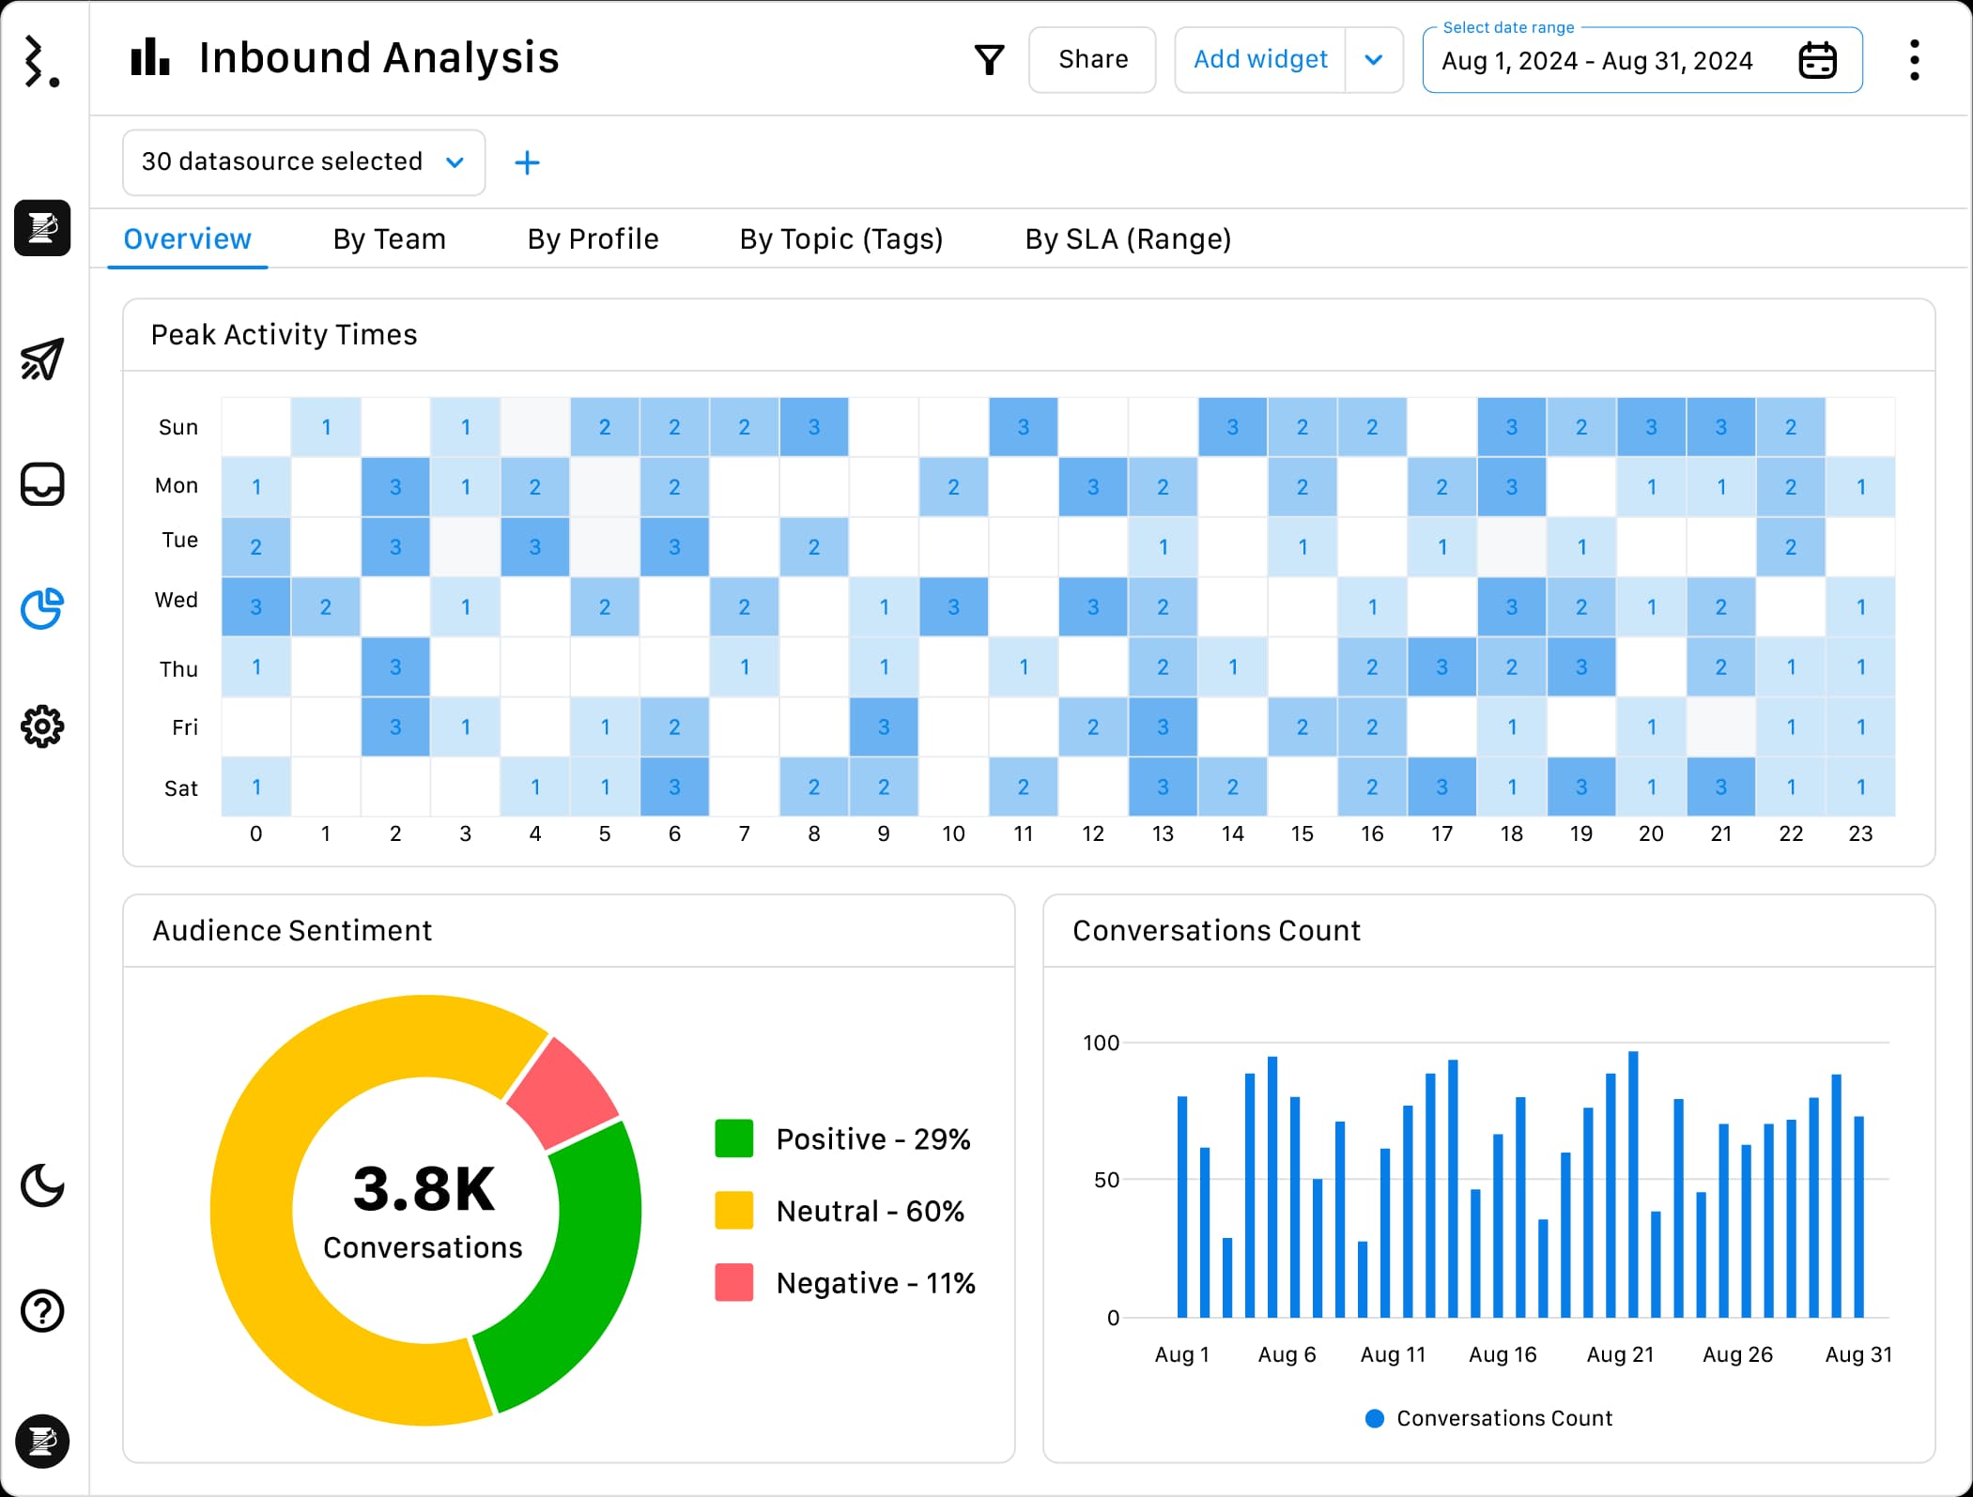Open the By Topic (Tags) tab

840,239
